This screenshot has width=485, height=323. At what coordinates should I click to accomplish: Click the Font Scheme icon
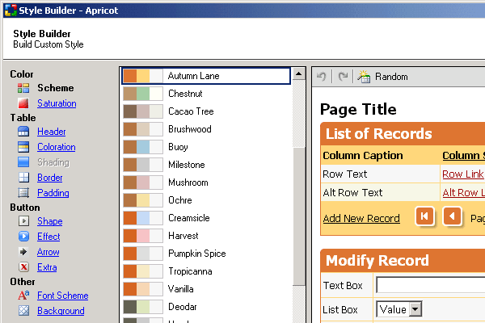[23, 296]
